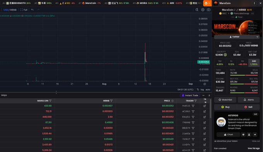The image size is (263, 152).
Task: Filter transactions by trader 79800d
Action: pyautogui.click(x=193, y=122)
